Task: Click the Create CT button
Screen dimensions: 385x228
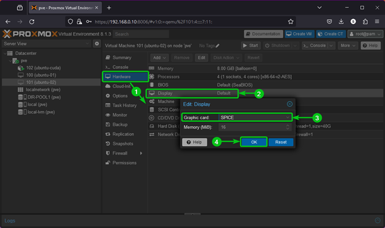Action: 331,34
